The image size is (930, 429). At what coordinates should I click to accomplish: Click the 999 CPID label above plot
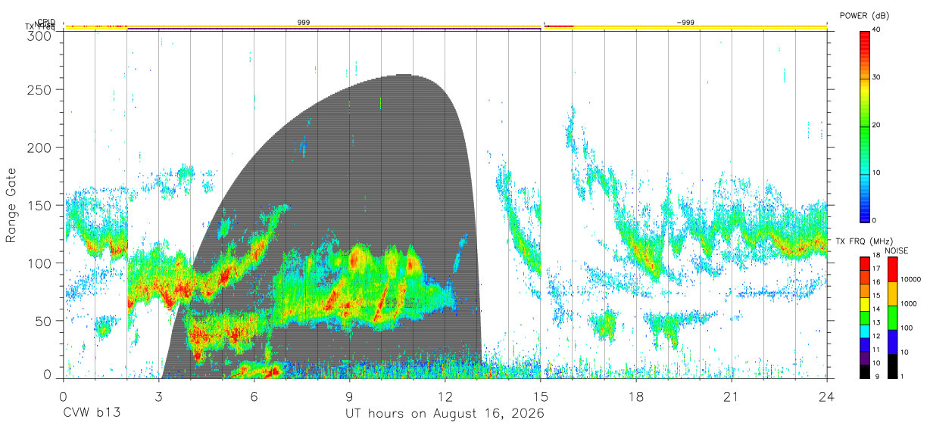click(x=304, y=23)
